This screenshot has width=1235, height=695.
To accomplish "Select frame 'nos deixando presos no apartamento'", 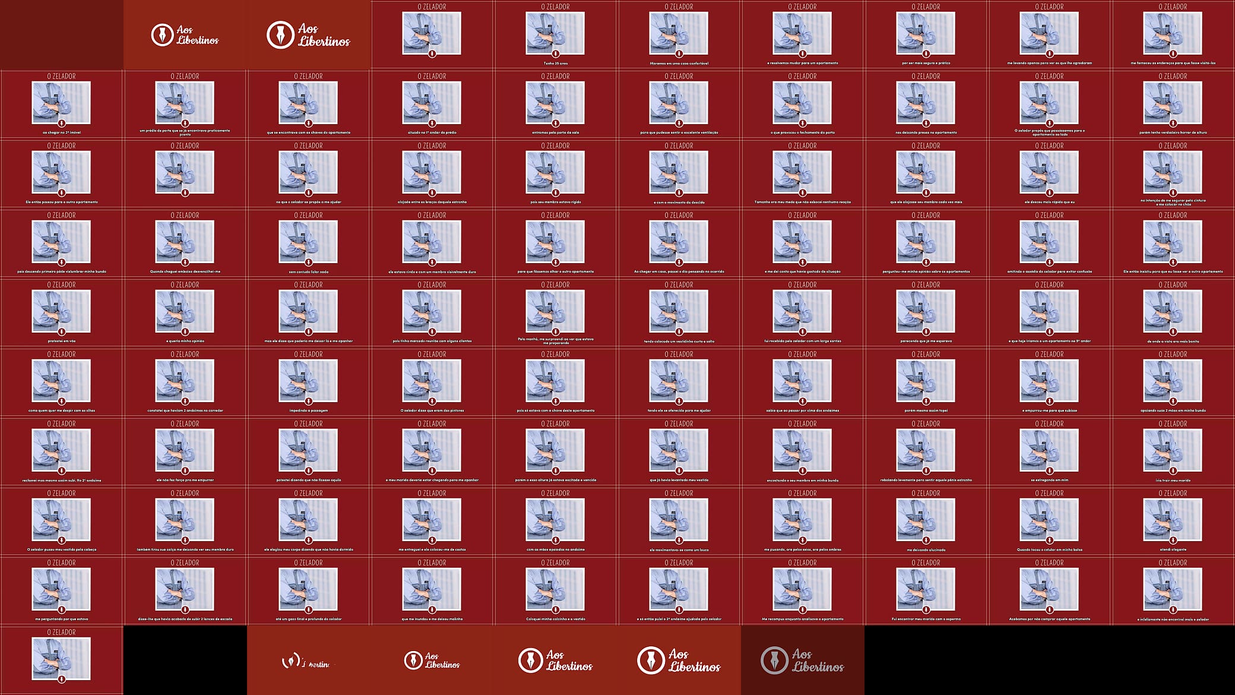I will pos(926,104).
